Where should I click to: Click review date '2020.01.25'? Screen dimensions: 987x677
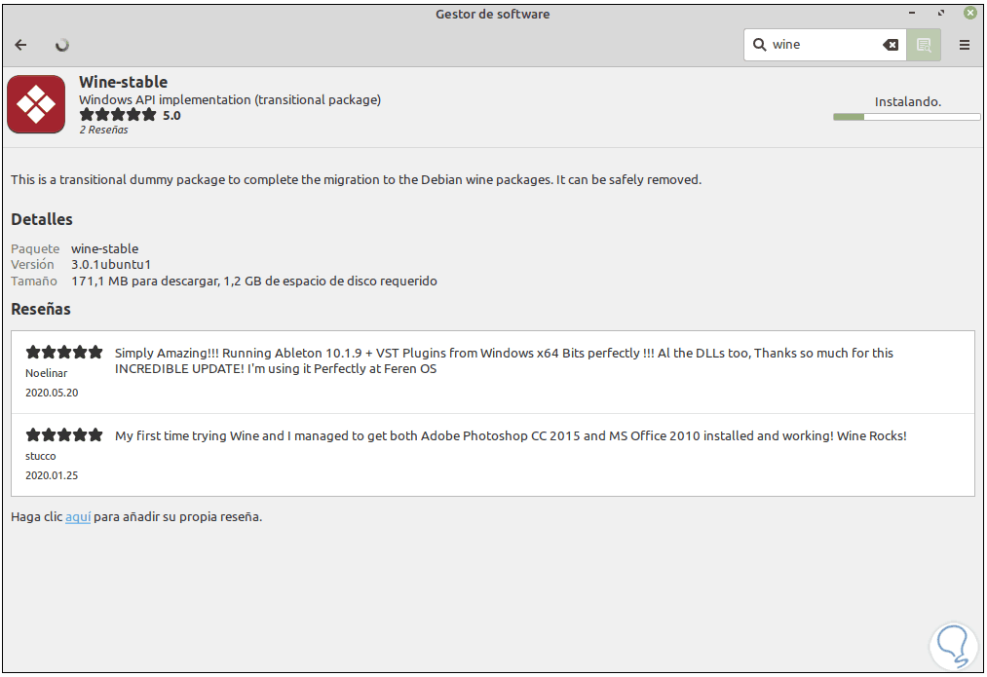click(52, 475)
